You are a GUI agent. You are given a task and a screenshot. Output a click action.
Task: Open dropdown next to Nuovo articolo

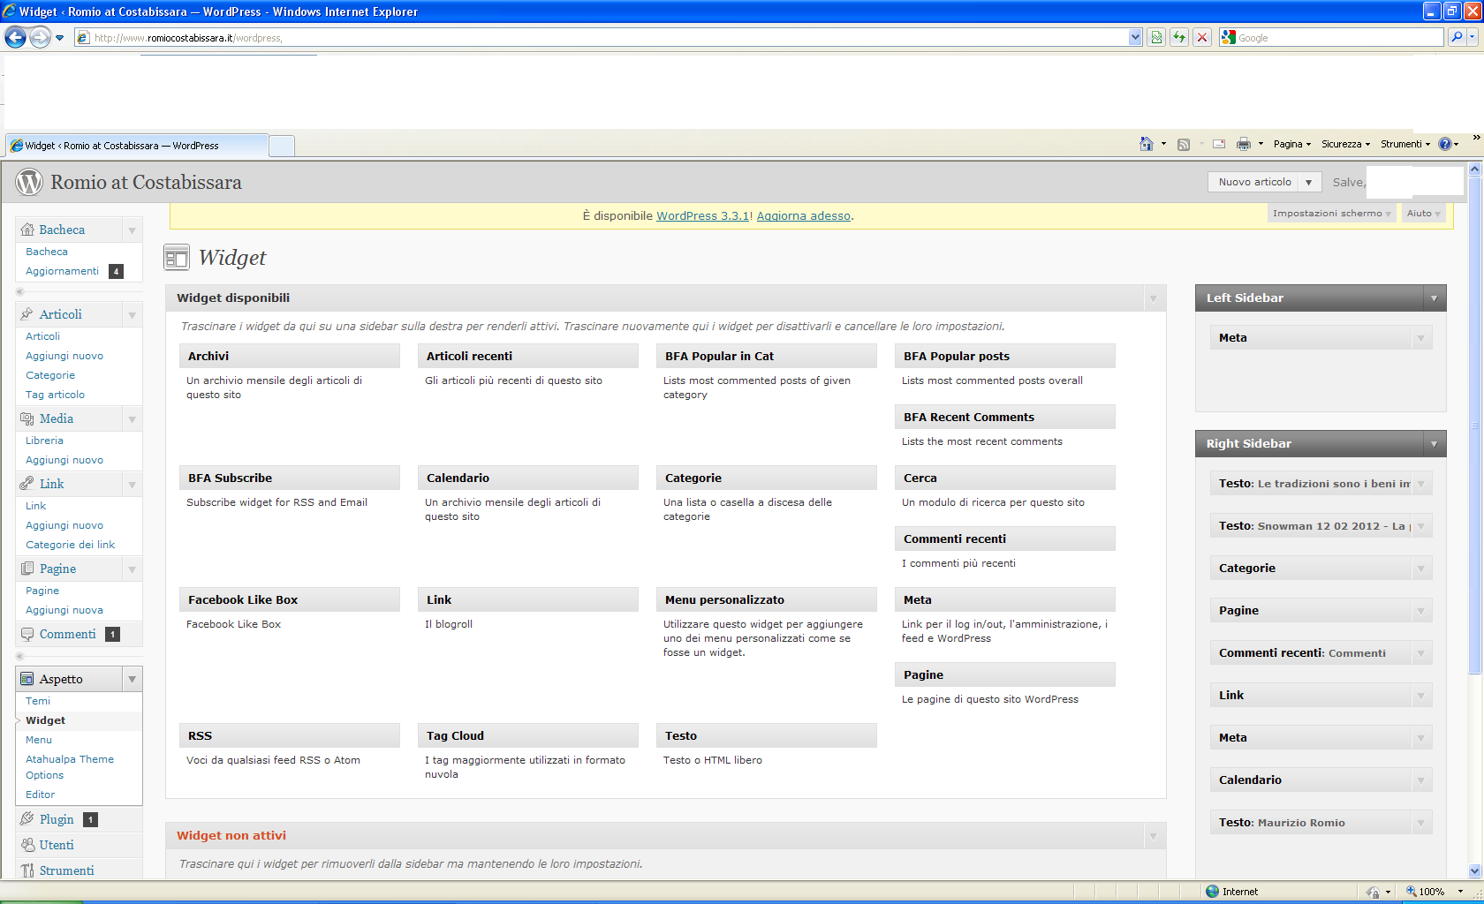(1308, 182)
